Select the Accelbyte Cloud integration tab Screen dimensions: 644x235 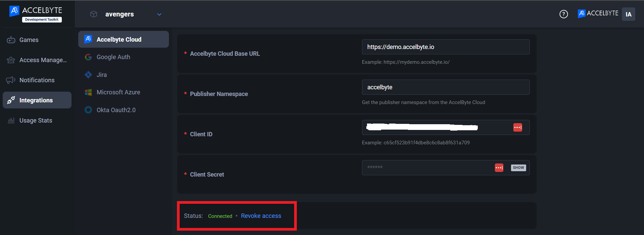point(124,39)
